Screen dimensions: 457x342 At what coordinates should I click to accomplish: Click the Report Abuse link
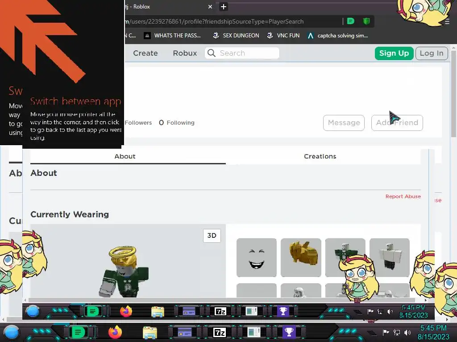[x=403, y=196]
